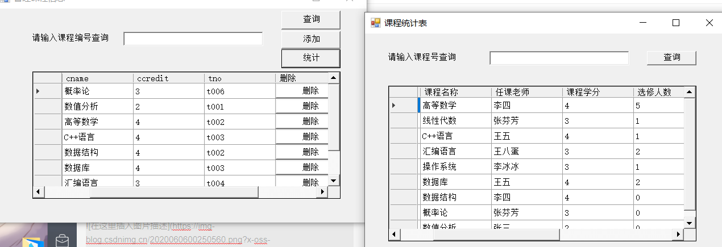
Task: Select the 操作系统 course cell
Action: point(455,166)
